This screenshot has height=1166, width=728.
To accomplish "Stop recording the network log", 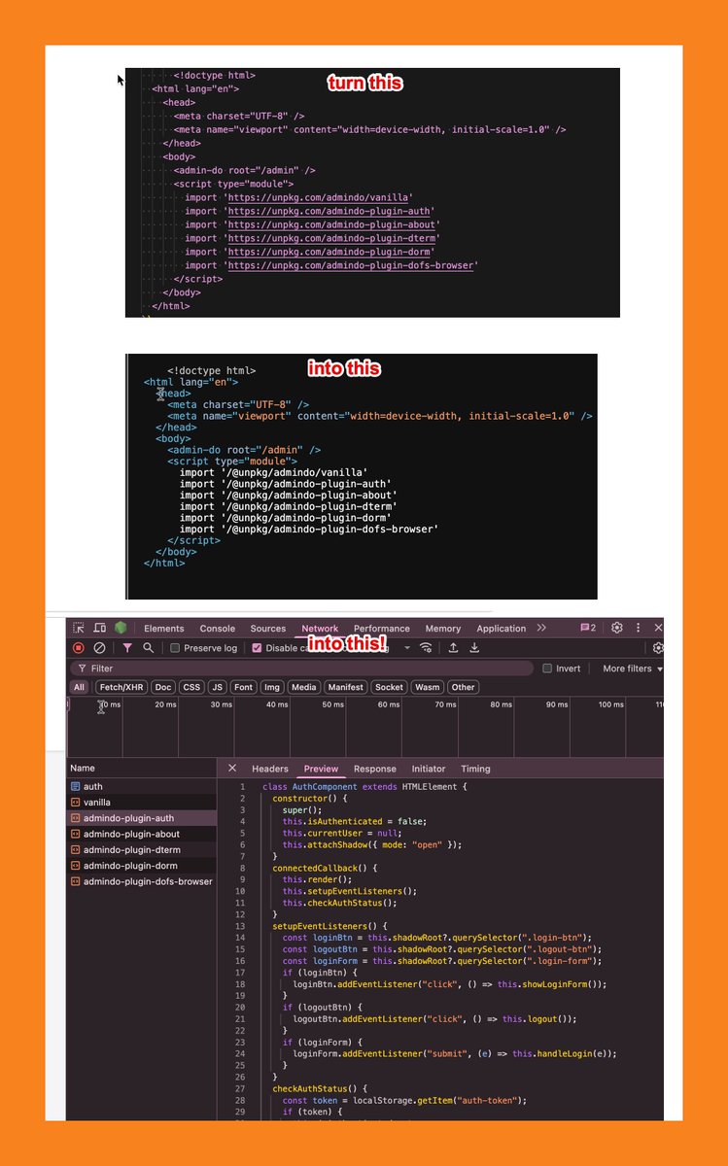I will tap(79, 648).
